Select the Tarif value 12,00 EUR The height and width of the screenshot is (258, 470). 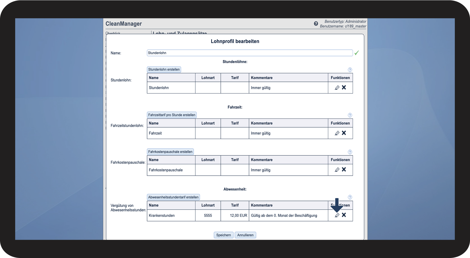(x=239, y=215)
